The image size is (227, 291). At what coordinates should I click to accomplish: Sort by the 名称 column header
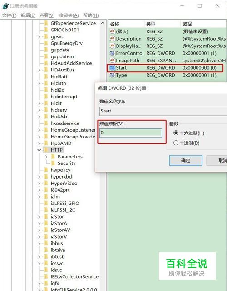[126, 24]
